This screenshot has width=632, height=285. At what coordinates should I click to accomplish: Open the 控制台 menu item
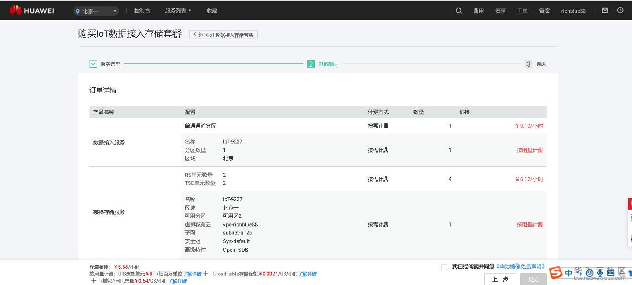point(142,10)
